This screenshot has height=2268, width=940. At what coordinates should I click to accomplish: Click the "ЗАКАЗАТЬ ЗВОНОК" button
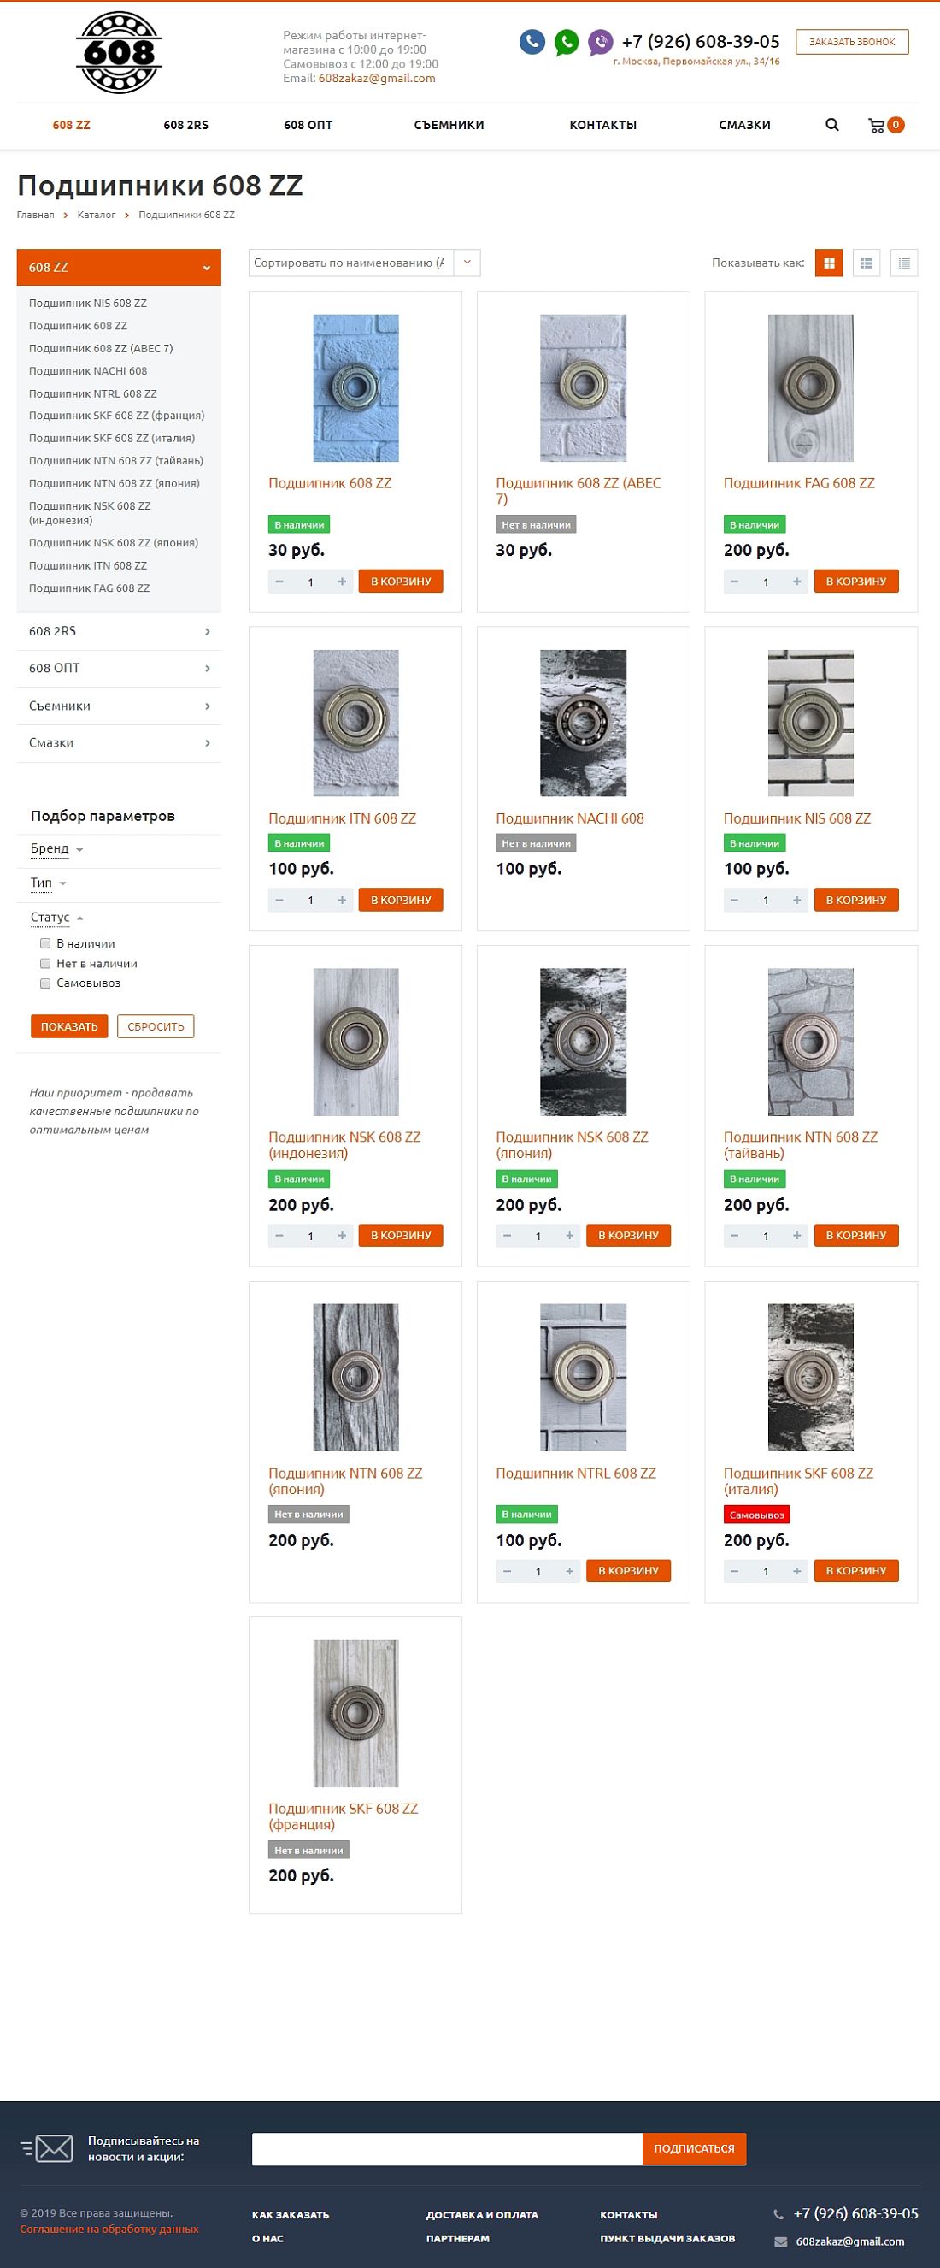coord(852,41)
